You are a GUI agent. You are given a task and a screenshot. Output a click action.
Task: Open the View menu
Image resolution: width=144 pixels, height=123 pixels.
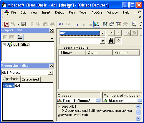(34, 12)
